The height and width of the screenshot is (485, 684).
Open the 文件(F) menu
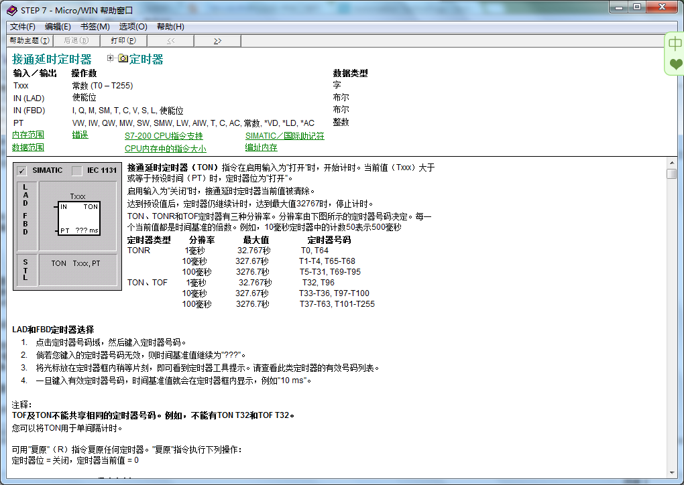[23, 27]
